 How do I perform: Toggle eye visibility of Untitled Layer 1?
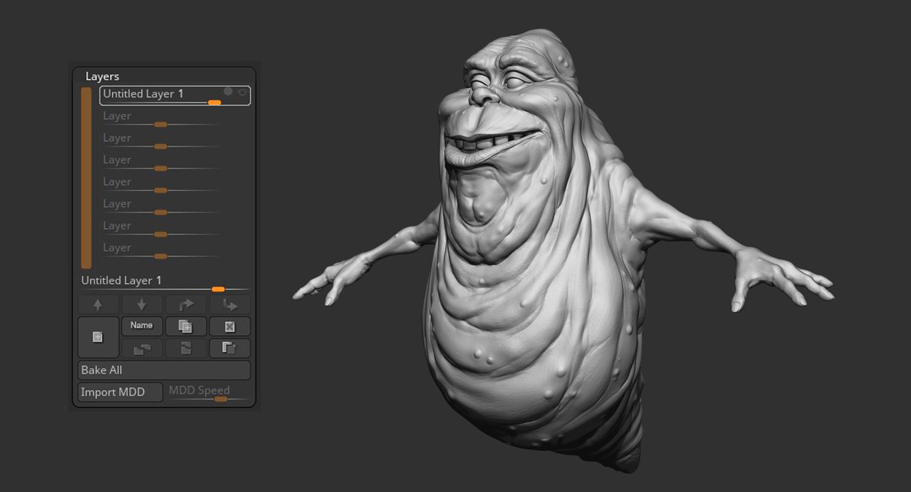243,92
